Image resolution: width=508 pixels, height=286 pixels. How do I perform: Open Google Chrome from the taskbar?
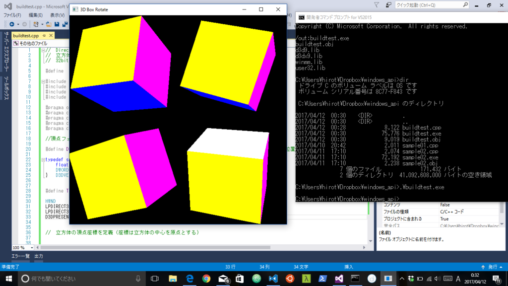[x=206, y=279]
